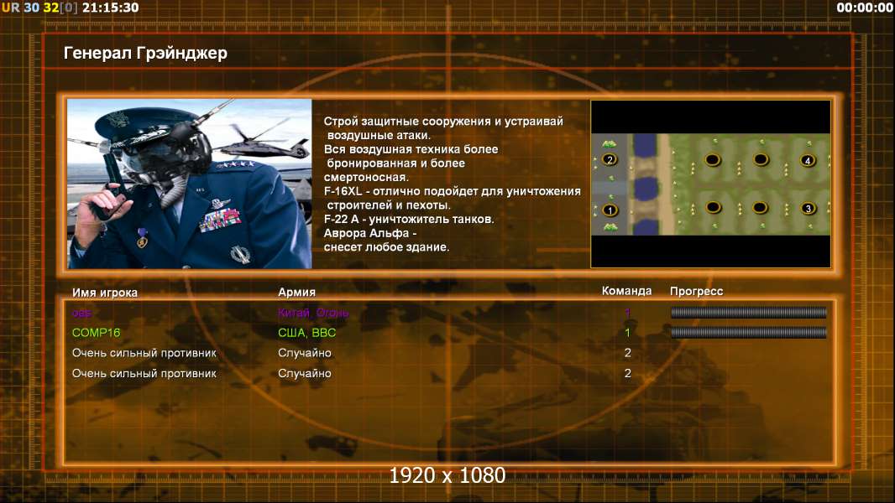The width and height of the screenshot is (895, 503).
Task: Click the General Granger portrait image
Action: tap(190, 184)
